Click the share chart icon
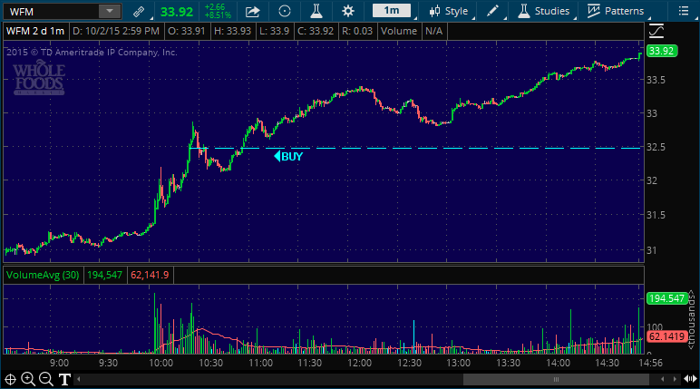The image size is (700, 389). (254, 12)
